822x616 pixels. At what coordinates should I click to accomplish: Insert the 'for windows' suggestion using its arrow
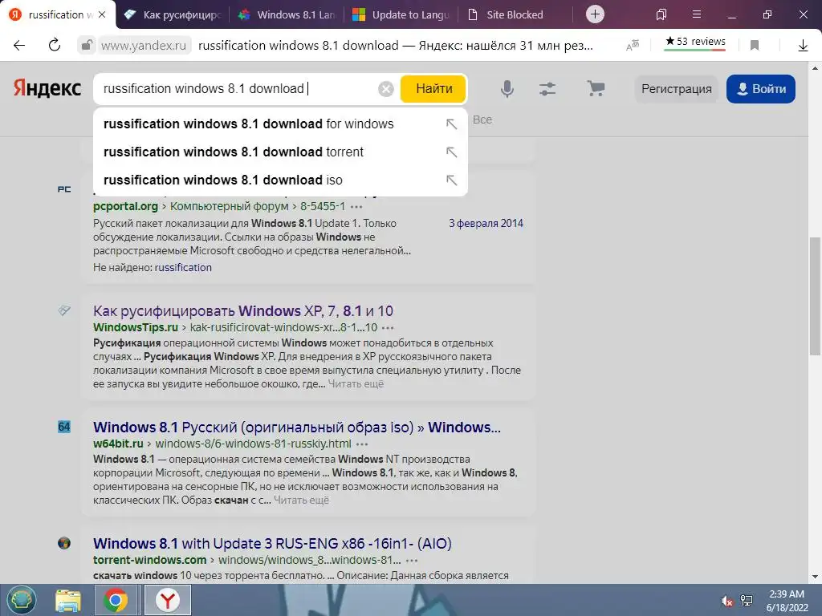[451, 124]
